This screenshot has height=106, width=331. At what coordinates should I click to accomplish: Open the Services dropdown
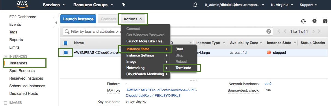[x=54, y=5]
